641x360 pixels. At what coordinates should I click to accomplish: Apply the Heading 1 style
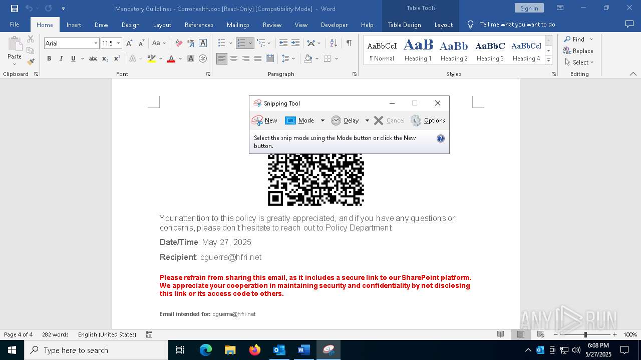[418, 50]
